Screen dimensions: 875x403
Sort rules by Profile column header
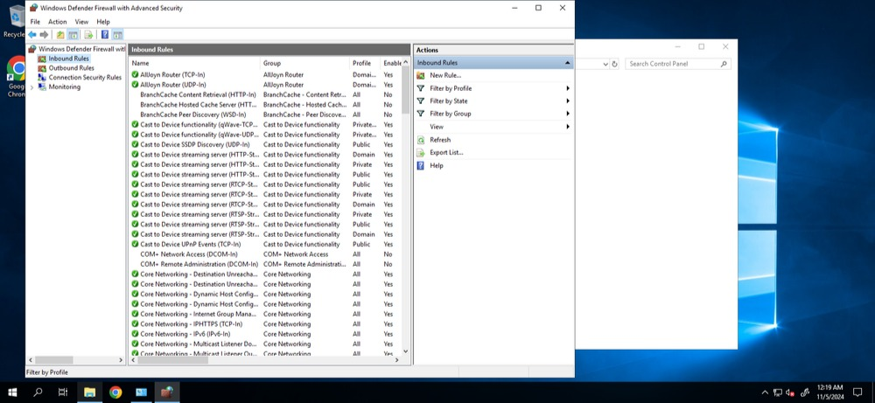(x=364, y=63)
